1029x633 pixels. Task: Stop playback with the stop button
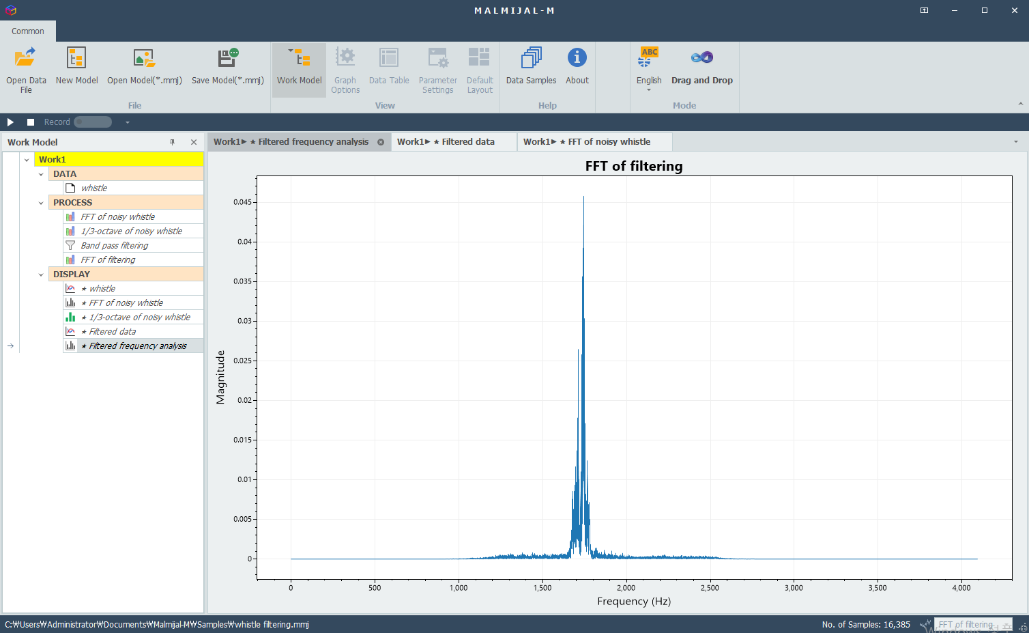tap(31, 122)
